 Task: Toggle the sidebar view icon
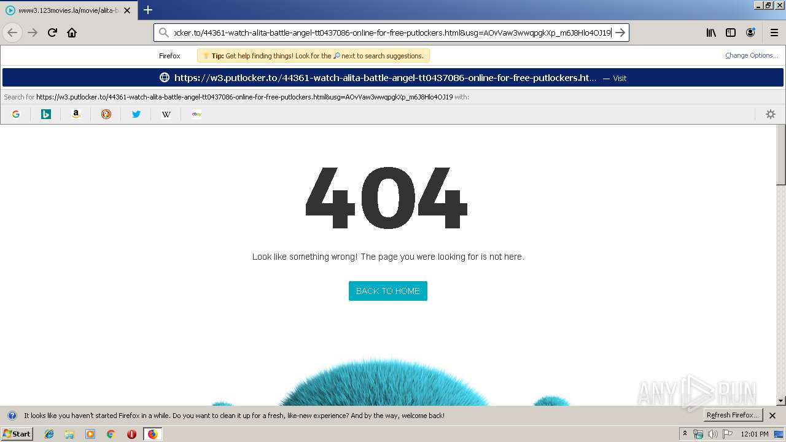731,33
